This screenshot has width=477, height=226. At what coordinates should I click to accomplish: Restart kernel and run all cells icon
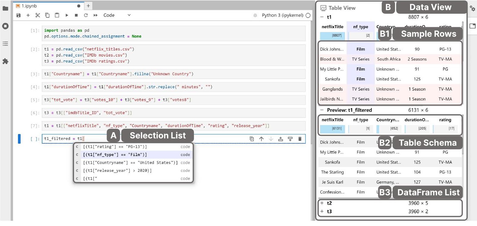[95, 15]
